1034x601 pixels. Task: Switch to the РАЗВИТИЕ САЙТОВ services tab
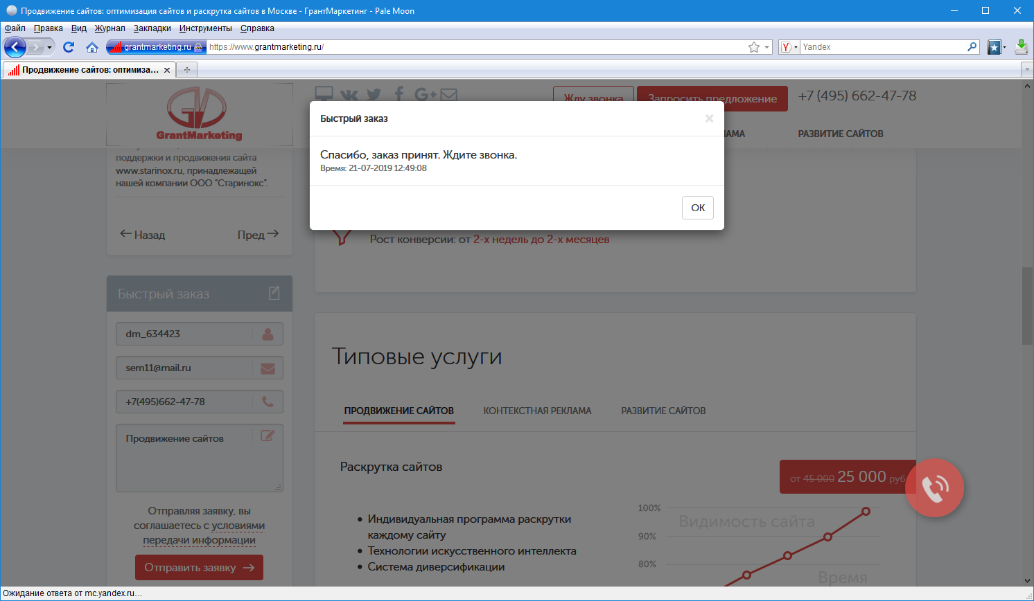point(663,411)
